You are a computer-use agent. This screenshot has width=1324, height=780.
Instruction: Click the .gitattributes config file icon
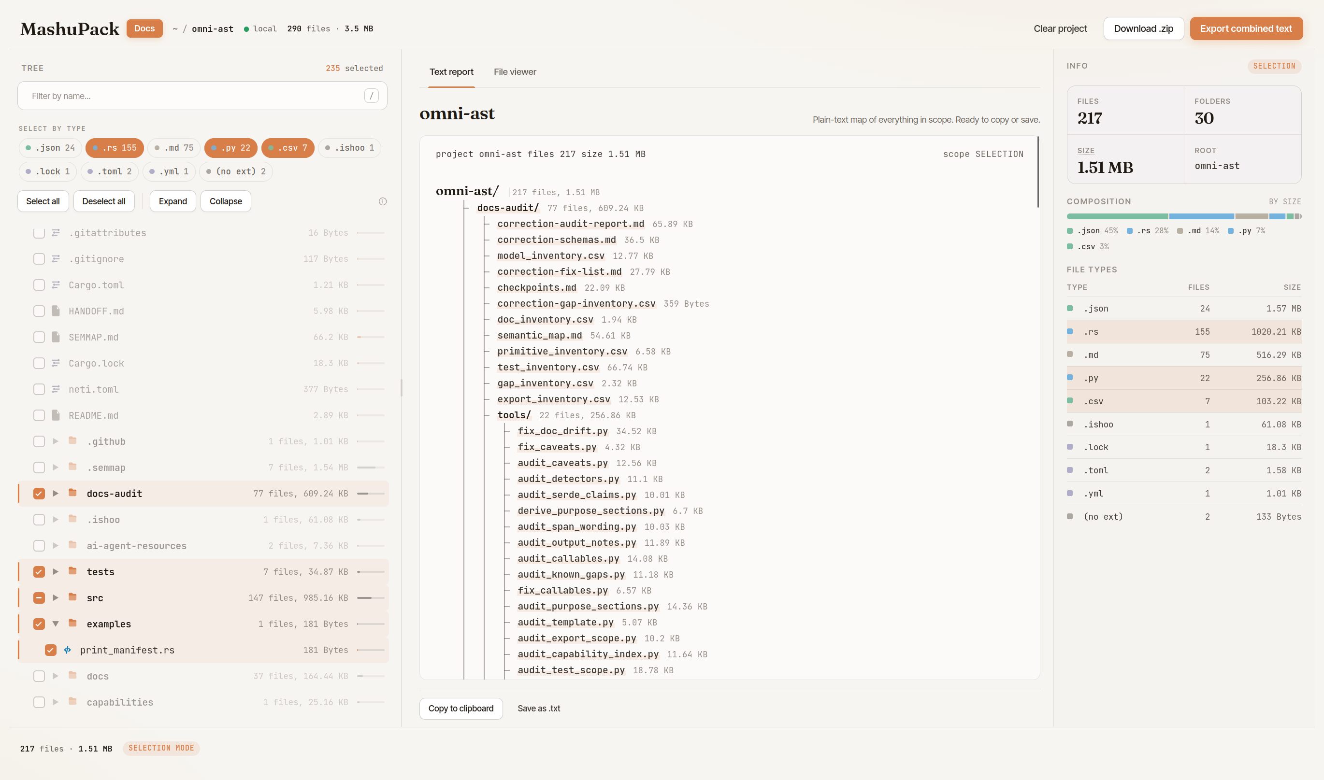[56, 232]
